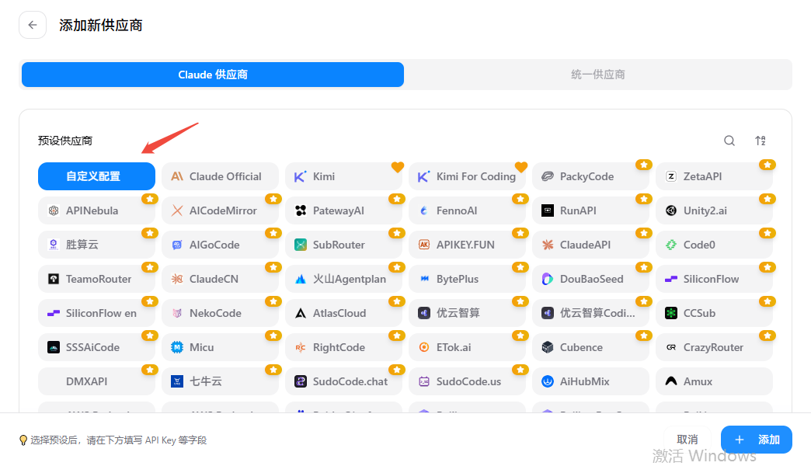The width and height of the screenshot is (811, 466).
Task: Click the APIKEY.FUN logo icon
Action: (x=424, y=245)
